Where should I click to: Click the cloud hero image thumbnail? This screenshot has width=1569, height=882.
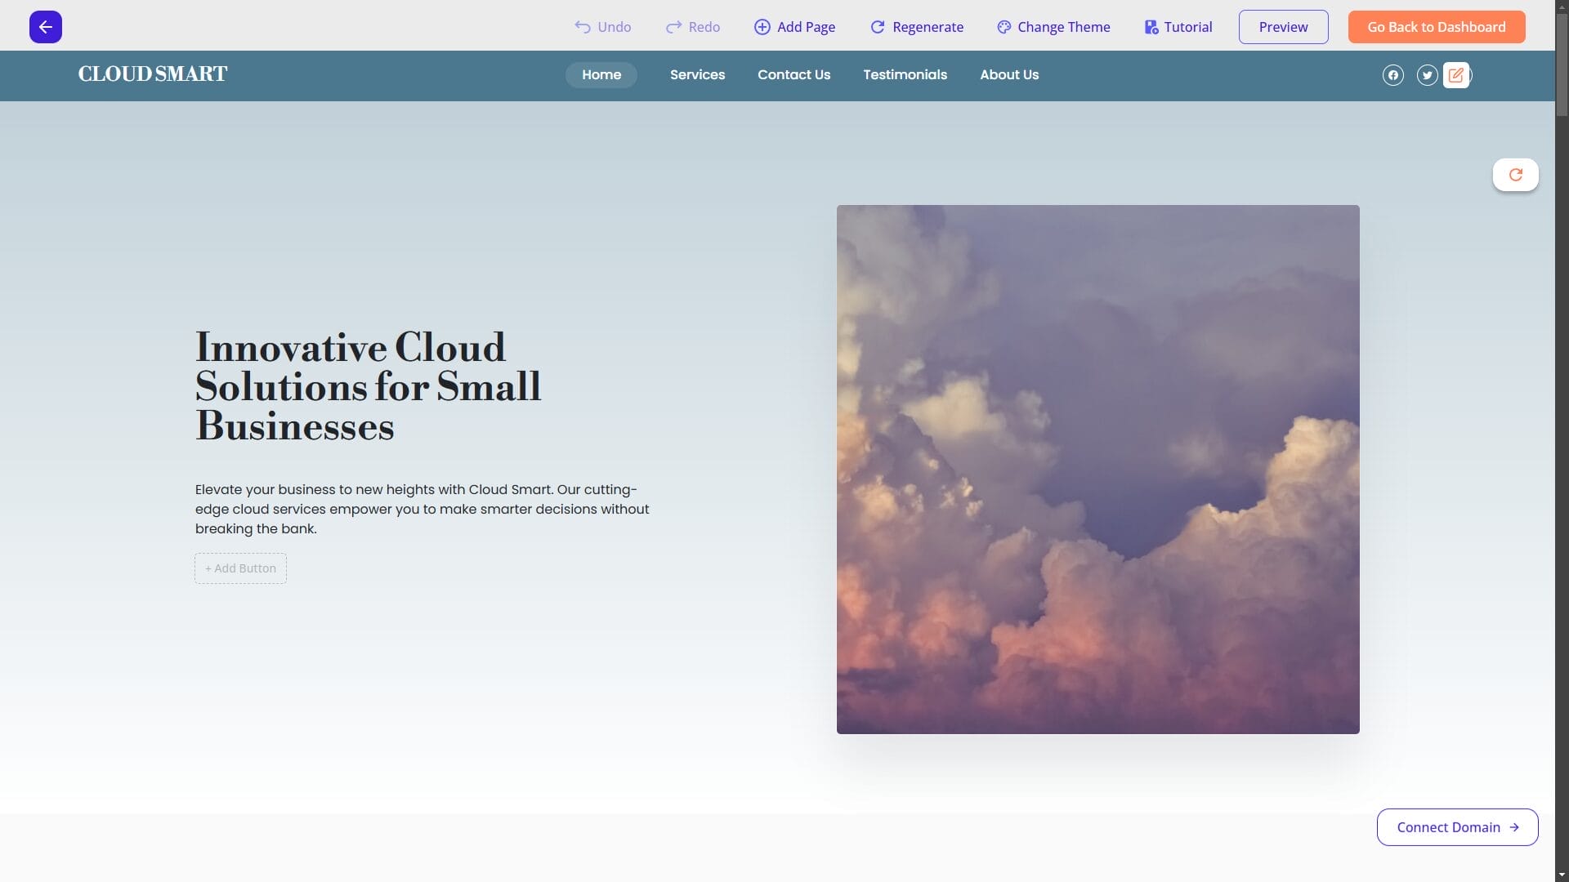pyautogui.click(x=1098, y=470)
